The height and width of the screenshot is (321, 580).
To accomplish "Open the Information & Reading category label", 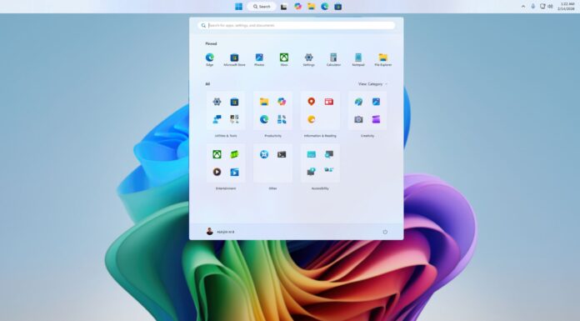I will pyautogui.click(x=320, y=136).
